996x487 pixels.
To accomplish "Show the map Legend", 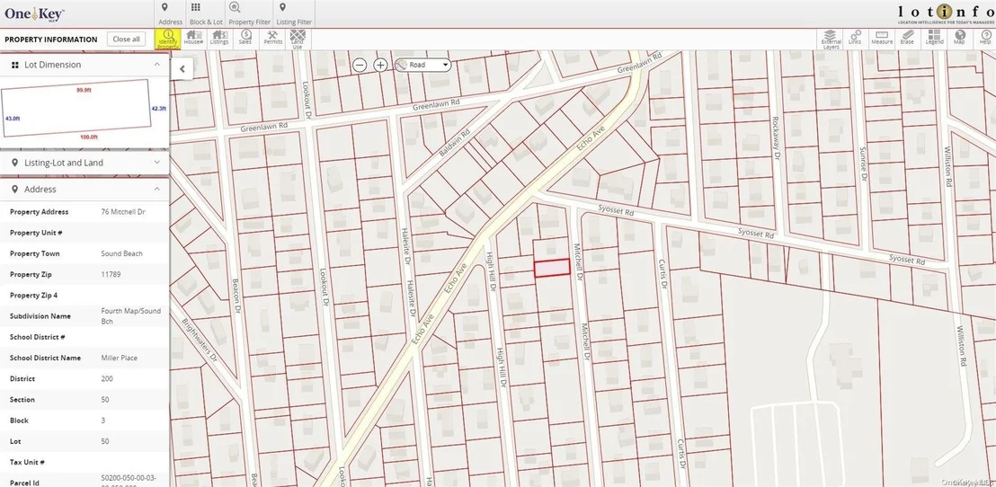I will point(934,38).
